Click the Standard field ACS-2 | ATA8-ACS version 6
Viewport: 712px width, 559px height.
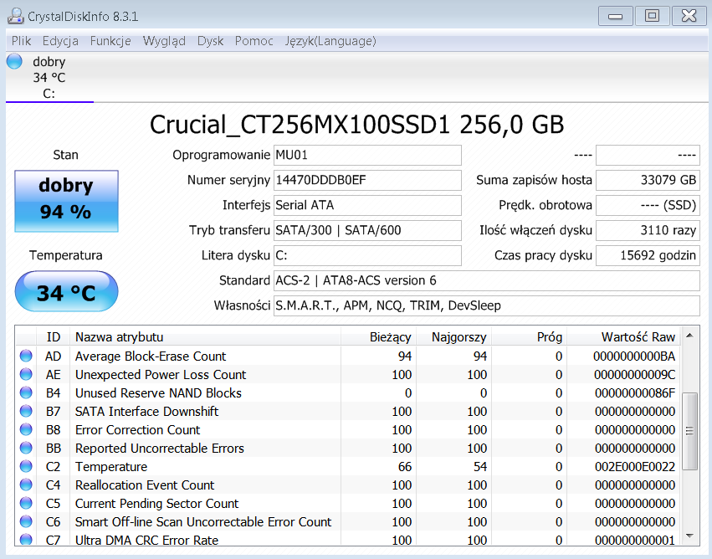coord(487,280)
